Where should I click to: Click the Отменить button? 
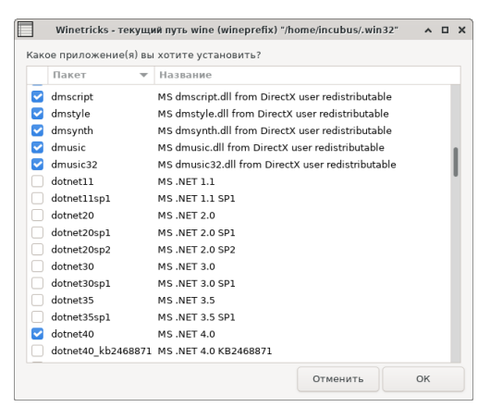tap(338, 378)
